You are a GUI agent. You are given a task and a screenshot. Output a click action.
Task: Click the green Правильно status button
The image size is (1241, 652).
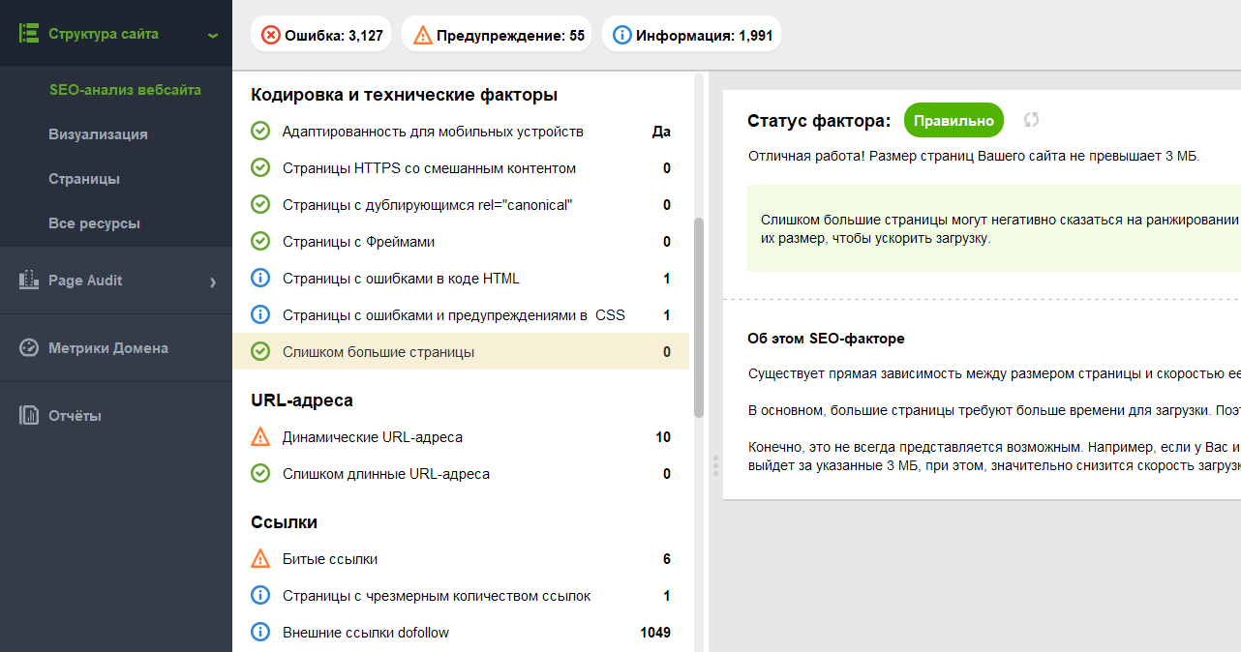[953, 121]
